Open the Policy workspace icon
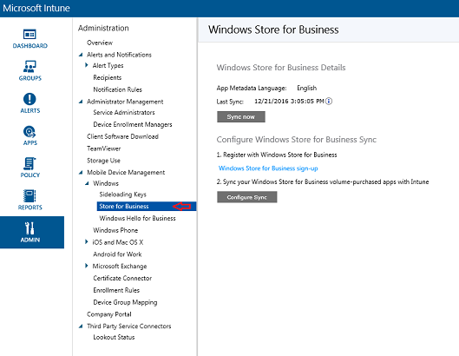The width and height of the screenshot is (459, 356). [x=30, y=168]
